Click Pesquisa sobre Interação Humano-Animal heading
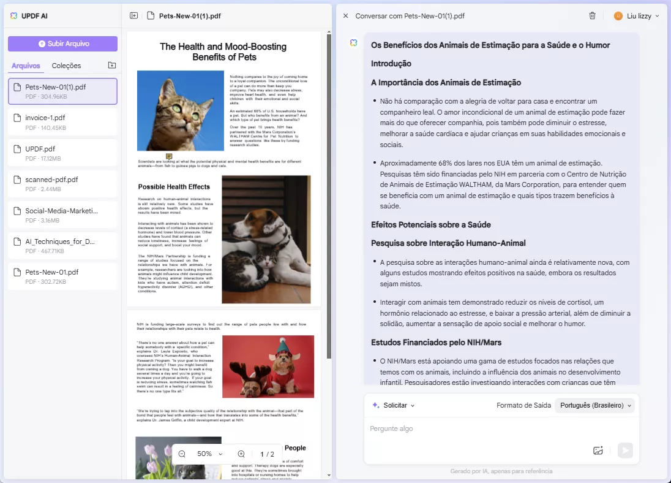Screen dimensions: 671x483 pos(448,243)
